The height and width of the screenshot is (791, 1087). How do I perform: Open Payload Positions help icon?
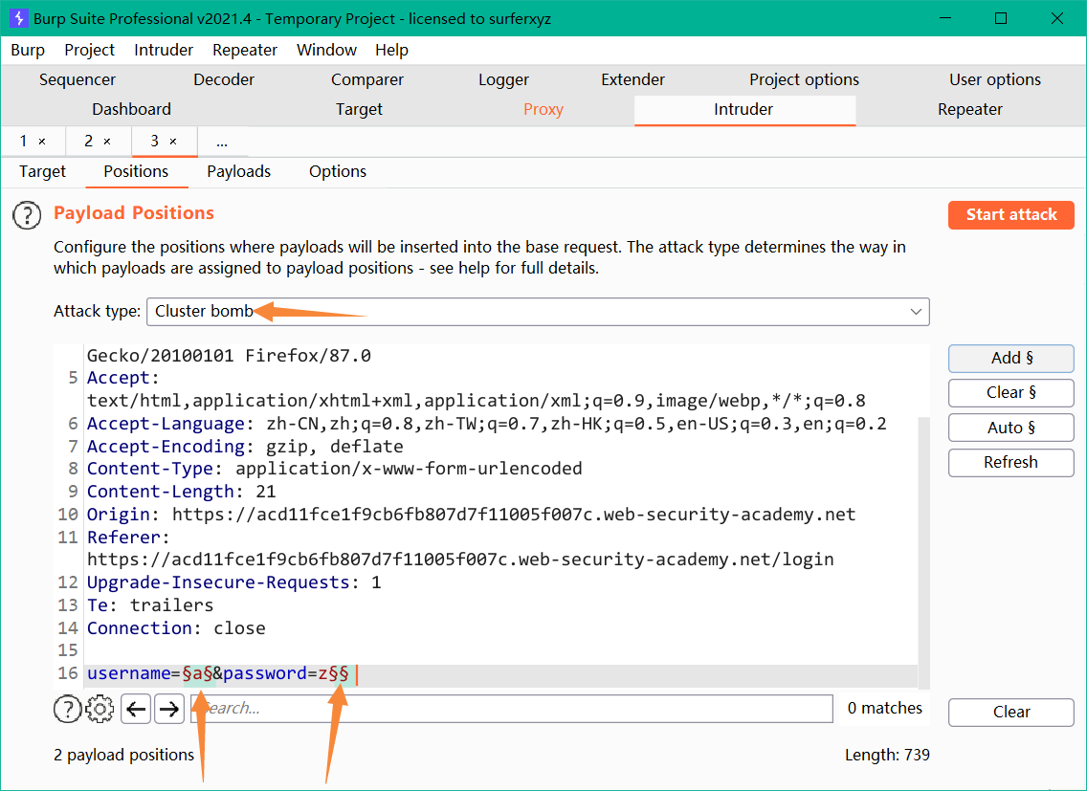(27, 215)
